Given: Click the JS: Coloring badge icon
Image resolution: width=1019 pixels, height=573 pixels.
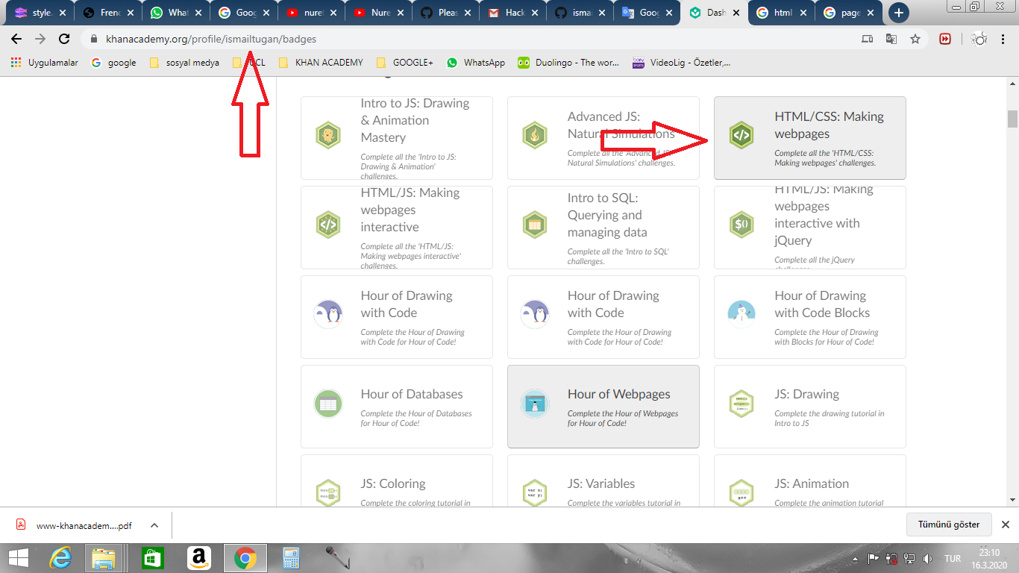Looking at the screenshot, I should click(x=327, y=492).
